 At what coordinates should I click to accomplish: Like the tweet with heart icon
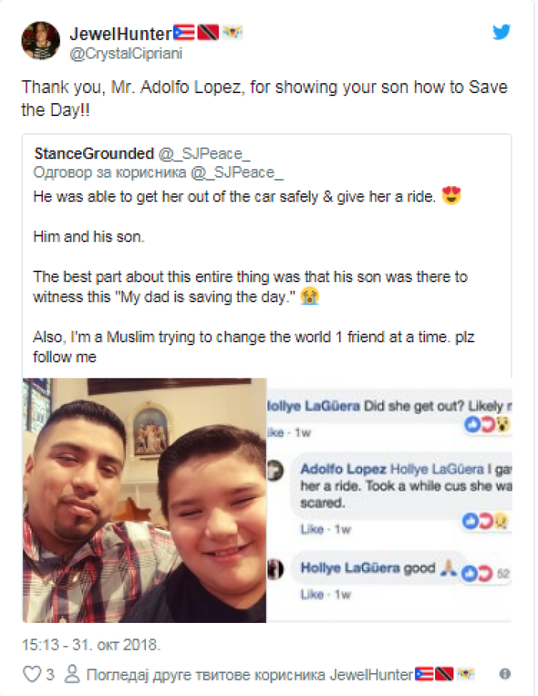pyautogui.click(x=32, y=674)
